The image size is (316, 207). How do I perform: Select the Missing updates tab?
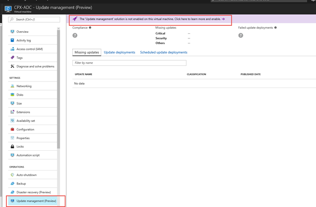tap(87, 52)
